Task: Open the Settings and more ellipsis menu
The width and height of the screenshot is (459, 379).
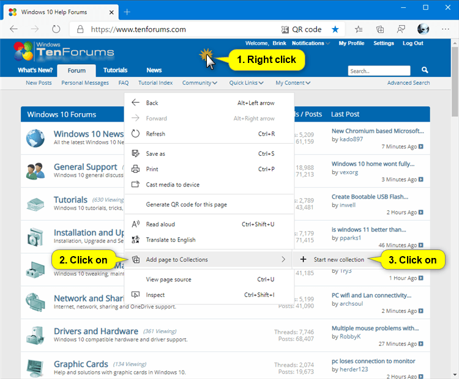Action: pyautogui.click(x=446, y=29)
